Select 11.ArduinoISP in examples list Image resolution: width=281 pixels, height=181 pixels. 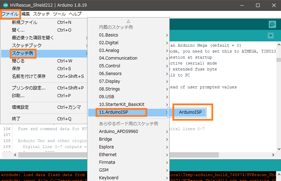pyautogui.click(x=129, y=112)
